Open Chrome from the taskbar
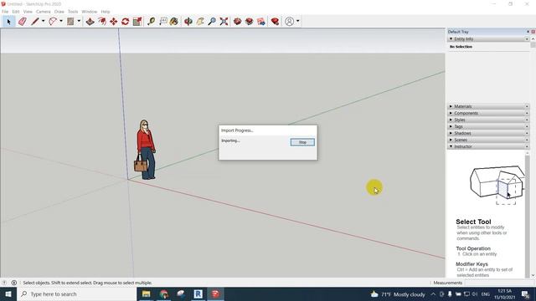Image resolution: width=536 pixels, height=301 pixels. [x=164, y=293]
